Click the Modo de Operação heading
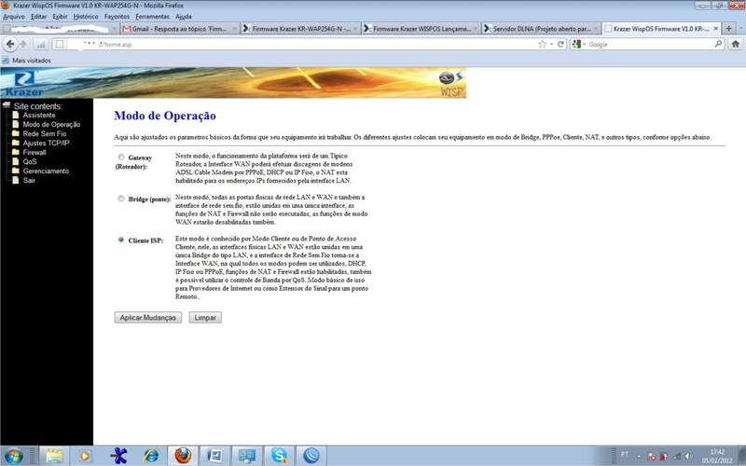The image size is (746, 466). click(x=165, y=116)
